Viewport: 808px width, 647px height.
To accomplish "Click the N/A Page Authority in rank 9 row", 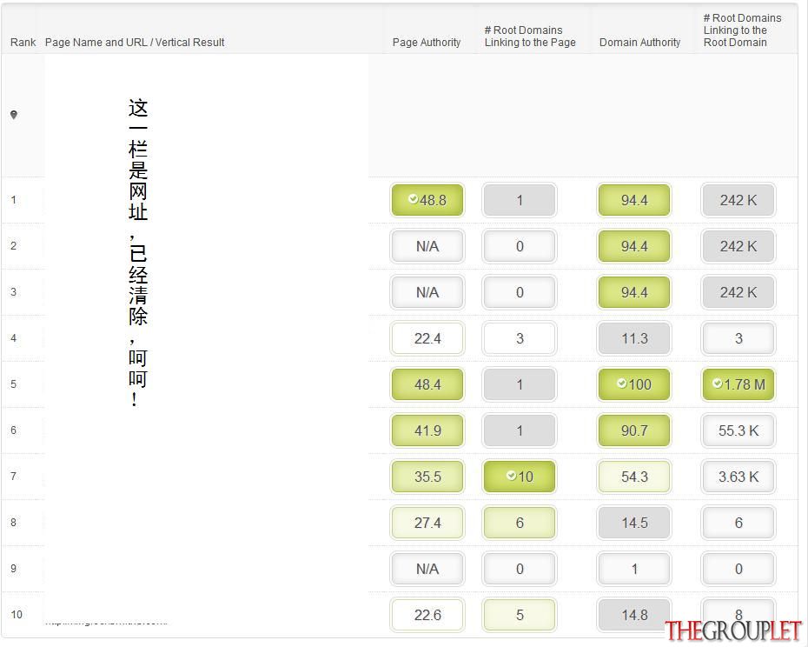I will (x=427, y=569).
